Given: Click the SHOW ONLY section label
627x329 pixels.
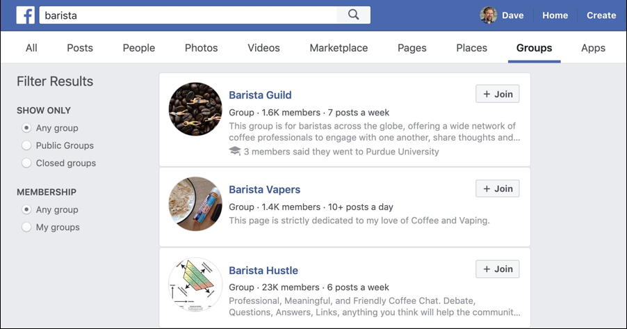Looking at the screenshot, I should (x=44, y=111).
